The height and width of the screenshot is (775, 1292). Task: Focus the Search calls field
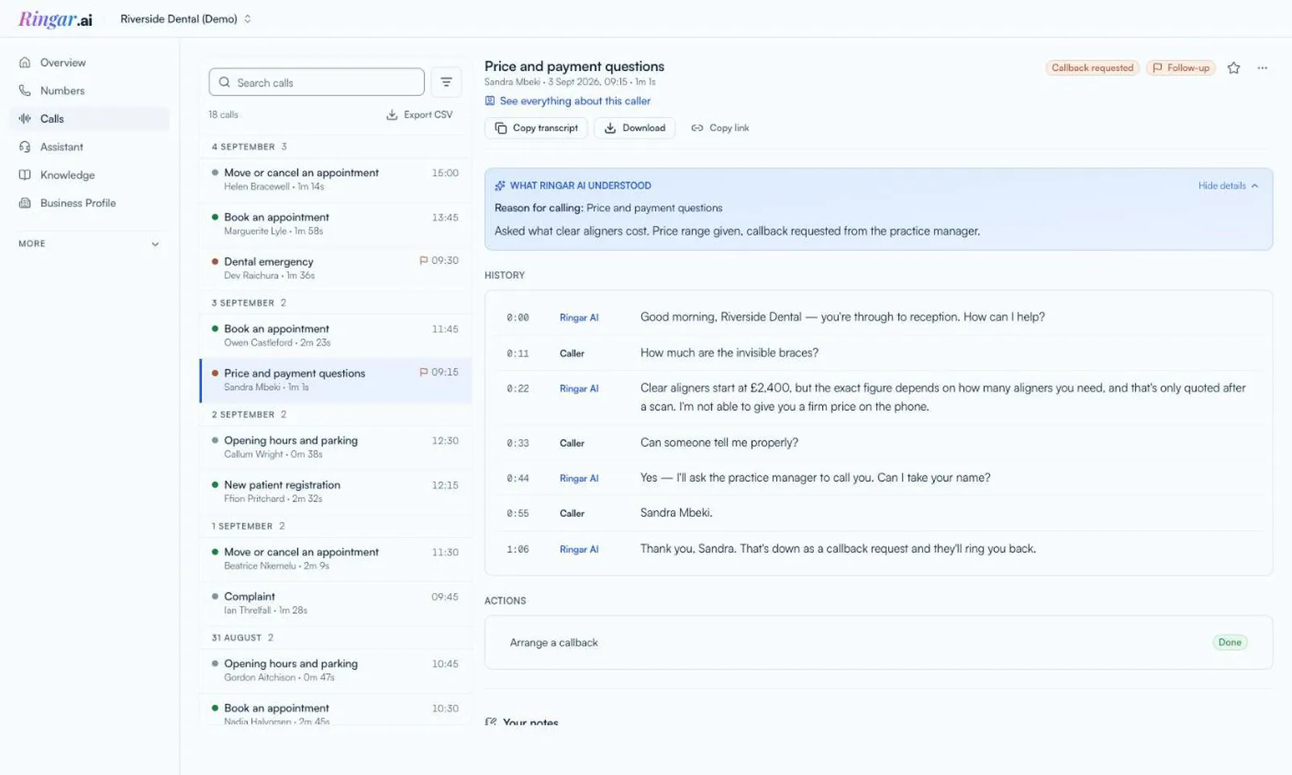tap(317, 82)
